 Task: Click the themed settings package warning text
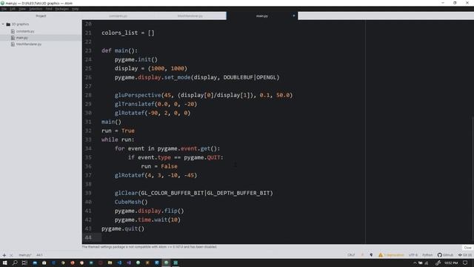coord(150,247)
